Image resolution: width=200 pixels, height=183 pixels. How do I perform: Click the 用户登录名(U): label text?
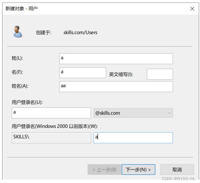(x=27, y=102)
